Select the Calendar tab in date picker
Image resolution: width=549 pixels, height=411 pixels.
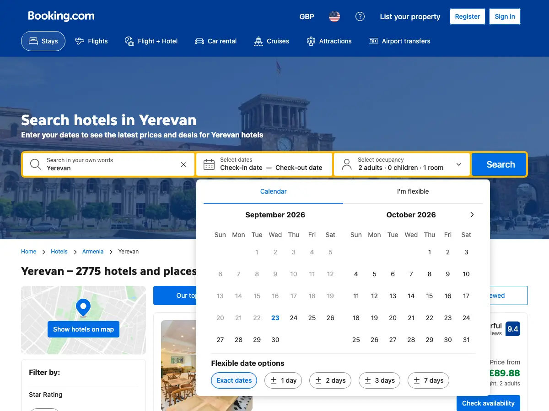274,191
